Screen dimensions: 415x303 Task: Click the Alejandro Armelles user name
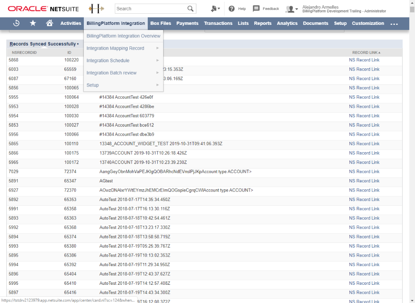pyautogui.click(x=320, y=7)
